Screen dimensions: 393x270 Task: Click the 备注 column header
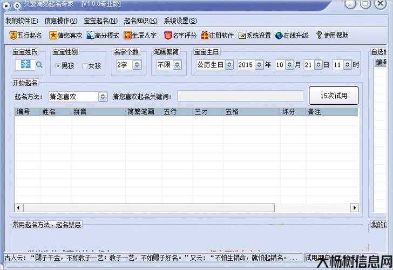pos(332,112)
